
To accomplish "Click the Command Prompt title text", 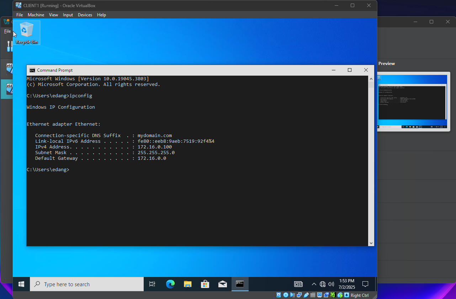I will [55, 70].
